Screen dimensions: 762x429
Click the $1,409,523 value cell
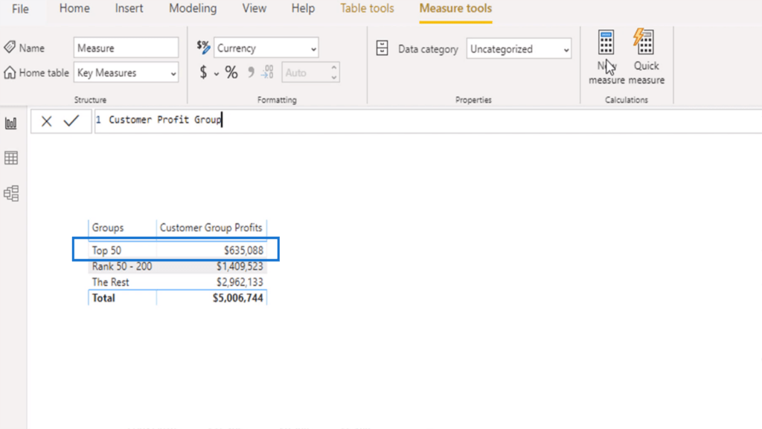240,267
